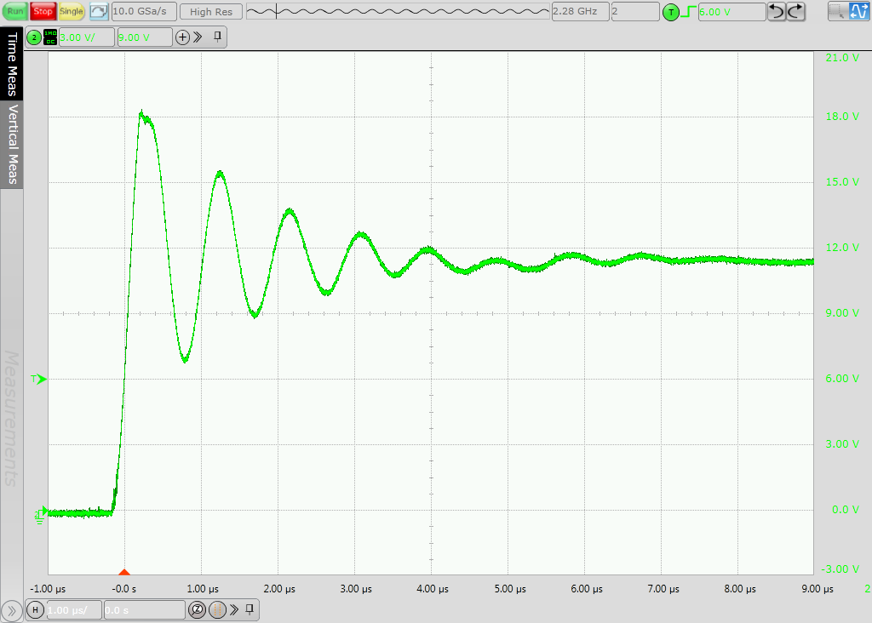
Task: Click the -3.00 V vertical axis label
Action: (840, 569)
